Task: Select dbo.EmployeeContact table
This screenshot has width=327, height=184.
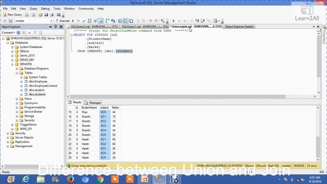Action: click(43, 86)
